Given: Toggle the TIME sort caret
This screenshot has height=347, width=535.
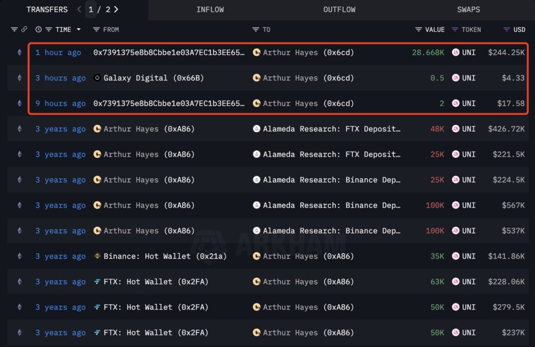Looking at the screenshot, I should coord(79,30).
